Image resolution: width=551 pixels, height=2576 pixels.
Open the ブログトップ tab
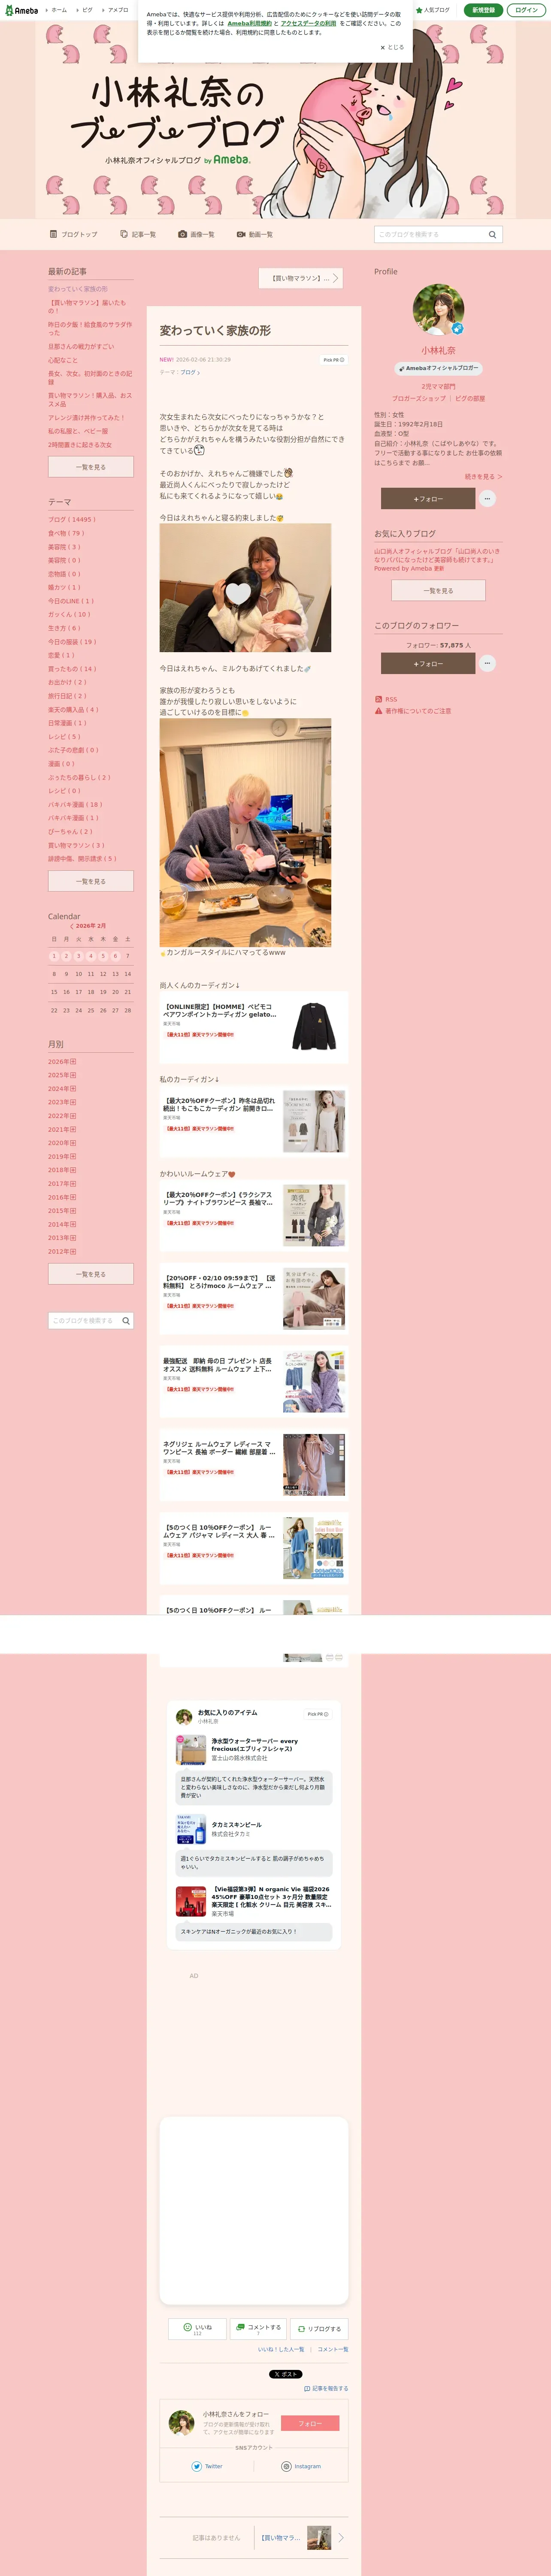74,234
